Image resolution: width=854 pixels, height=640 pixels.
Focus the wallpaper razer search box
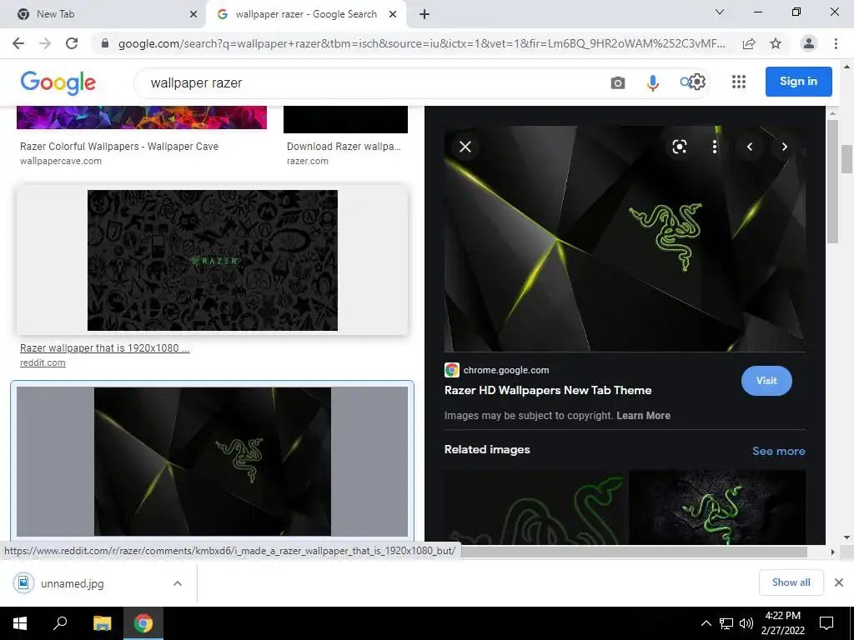376,82
